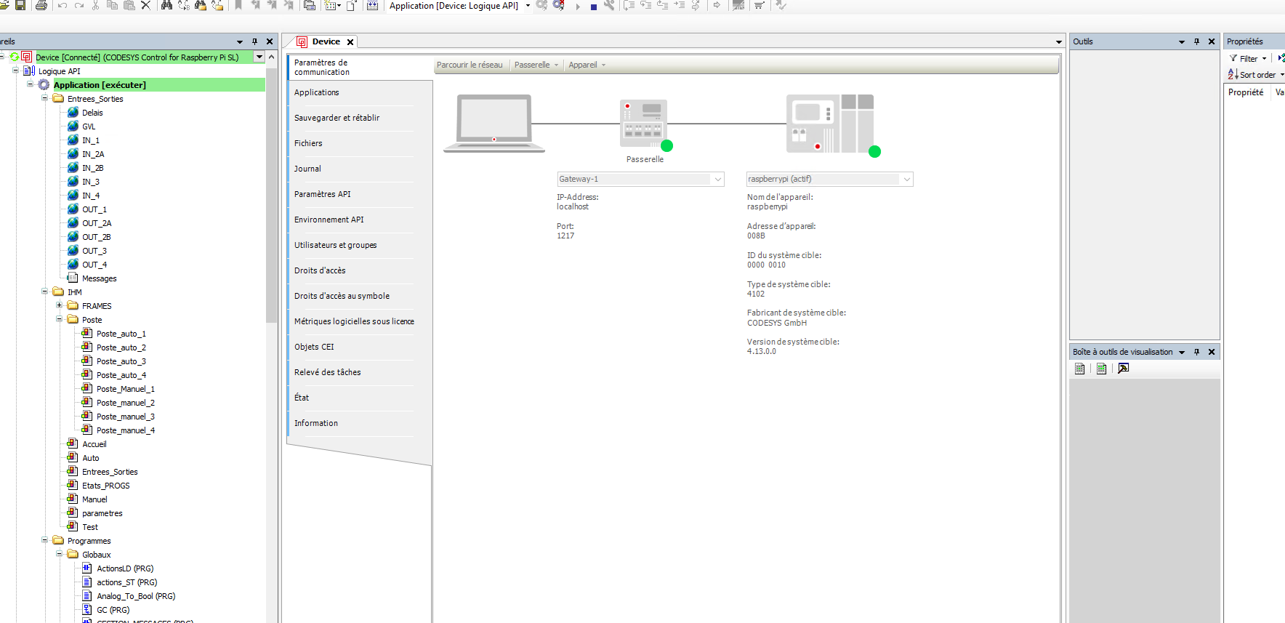The width and height of the screenshot is (1285, 623).
Task: Select the Utilisateurs et groupes tab
Action: [335, 245]
